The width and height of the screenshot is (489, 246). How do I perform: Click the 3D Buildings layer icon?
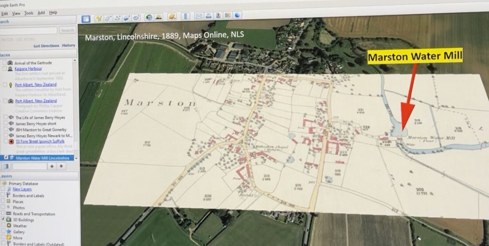pos(9,220)
